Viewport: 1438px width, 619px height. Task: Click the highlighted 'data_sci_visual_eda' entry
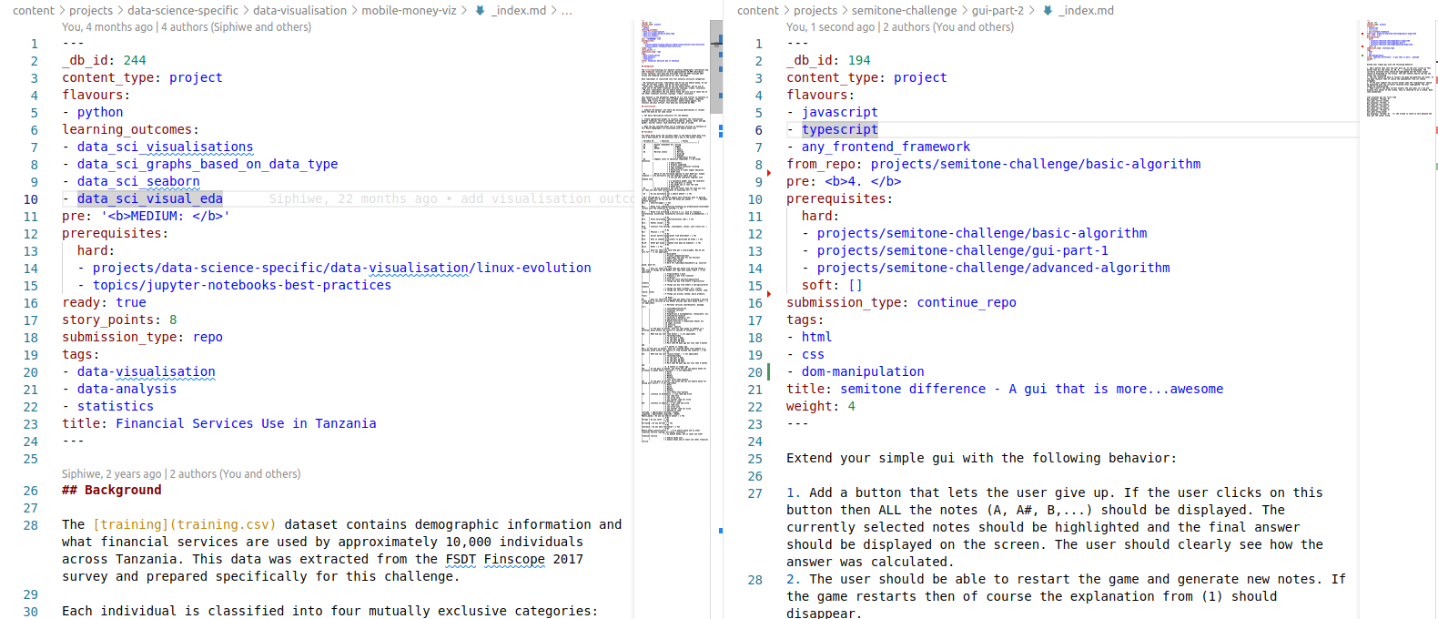(150, 198)
